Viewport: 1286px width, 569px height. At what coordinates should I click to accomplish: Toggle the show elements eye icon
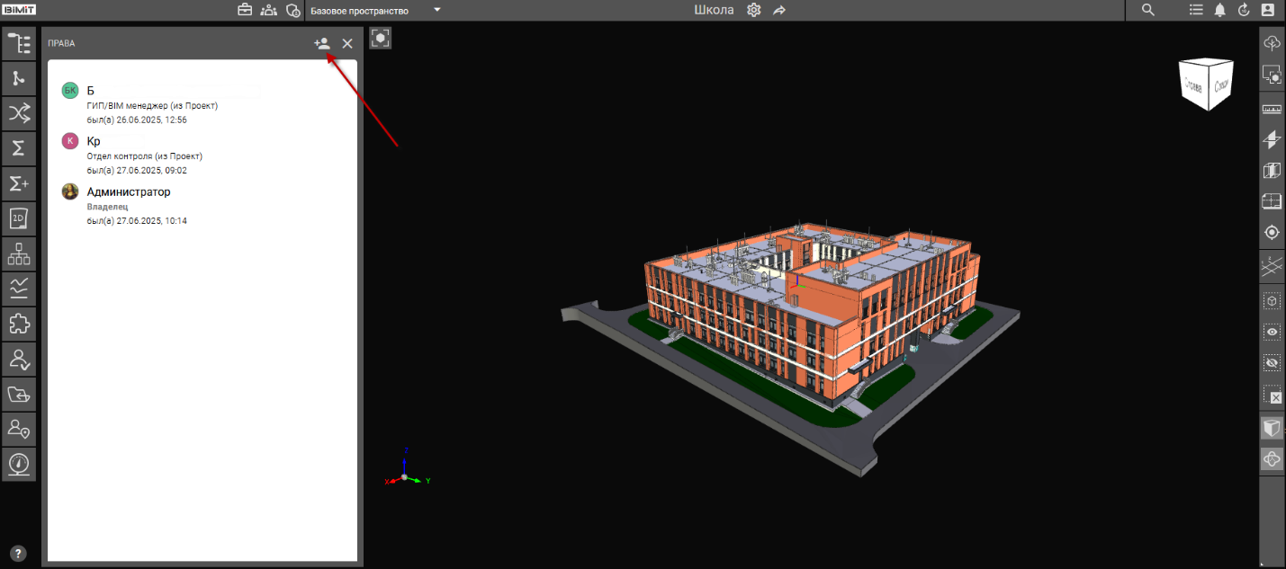point(1272,333)
